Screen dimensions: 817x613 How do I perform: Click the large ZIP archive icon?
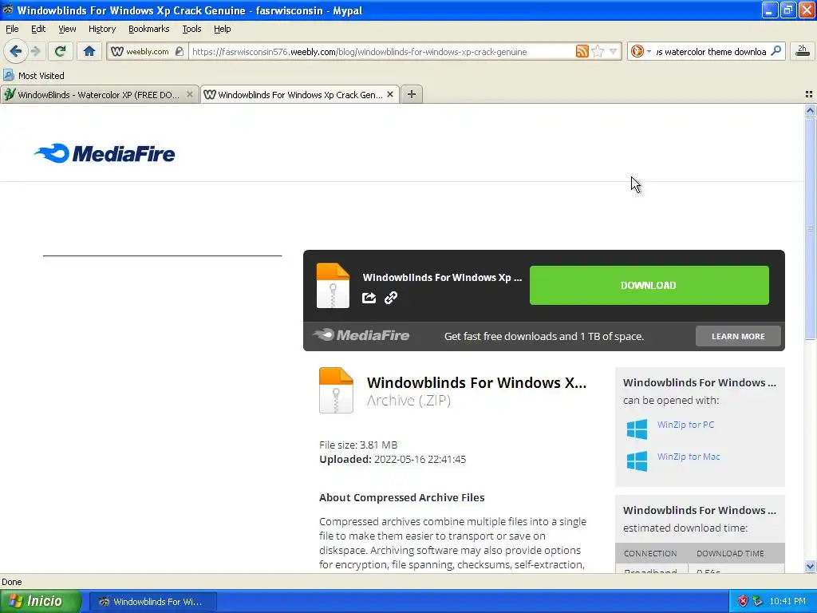[x=336, y=390]
